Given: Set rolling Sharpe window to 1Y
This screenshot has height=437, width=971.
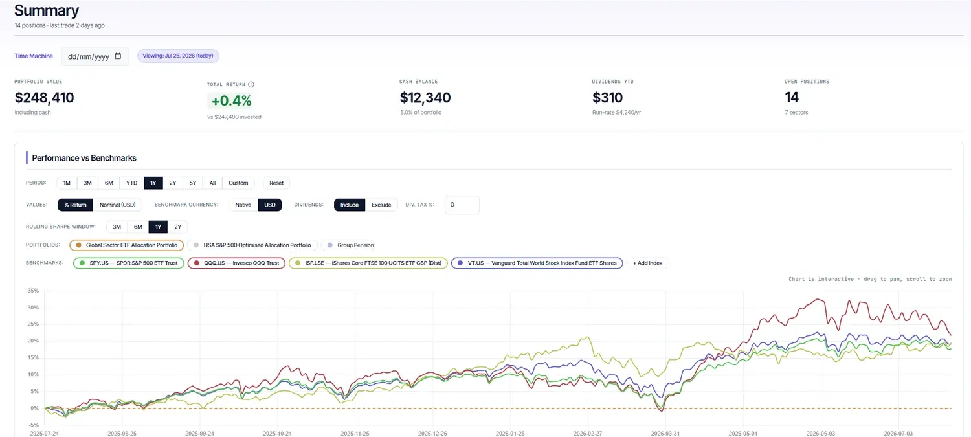Looking at the screenshot, I should click(x=158, y=227).
